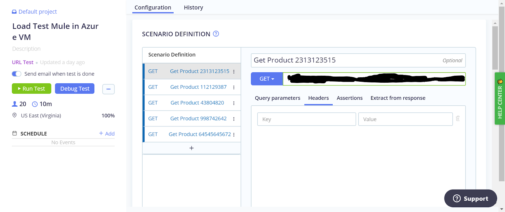
Task: Click the schedule calendar icon
Action: [15, 133]
